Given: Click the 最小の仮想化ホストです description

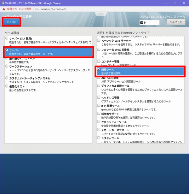Looking at the screenshot, I should click(23, 90).
